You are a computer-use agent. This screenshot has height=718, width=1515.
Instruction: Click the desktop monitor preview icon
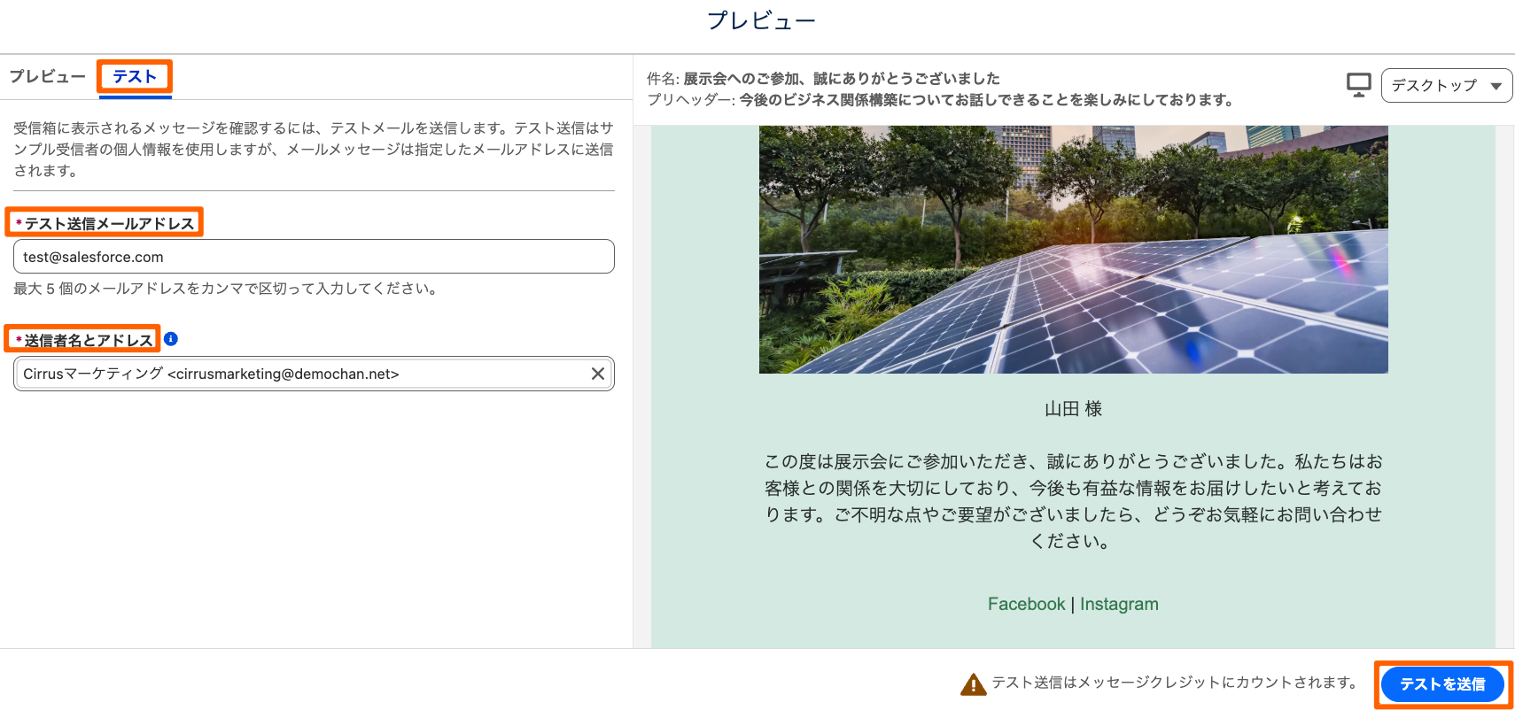tap(1358, 85)
